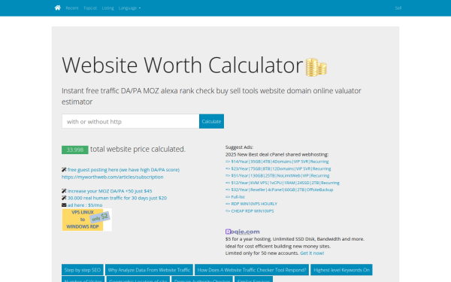Click the 'Get it now!' link

[312, 253]
